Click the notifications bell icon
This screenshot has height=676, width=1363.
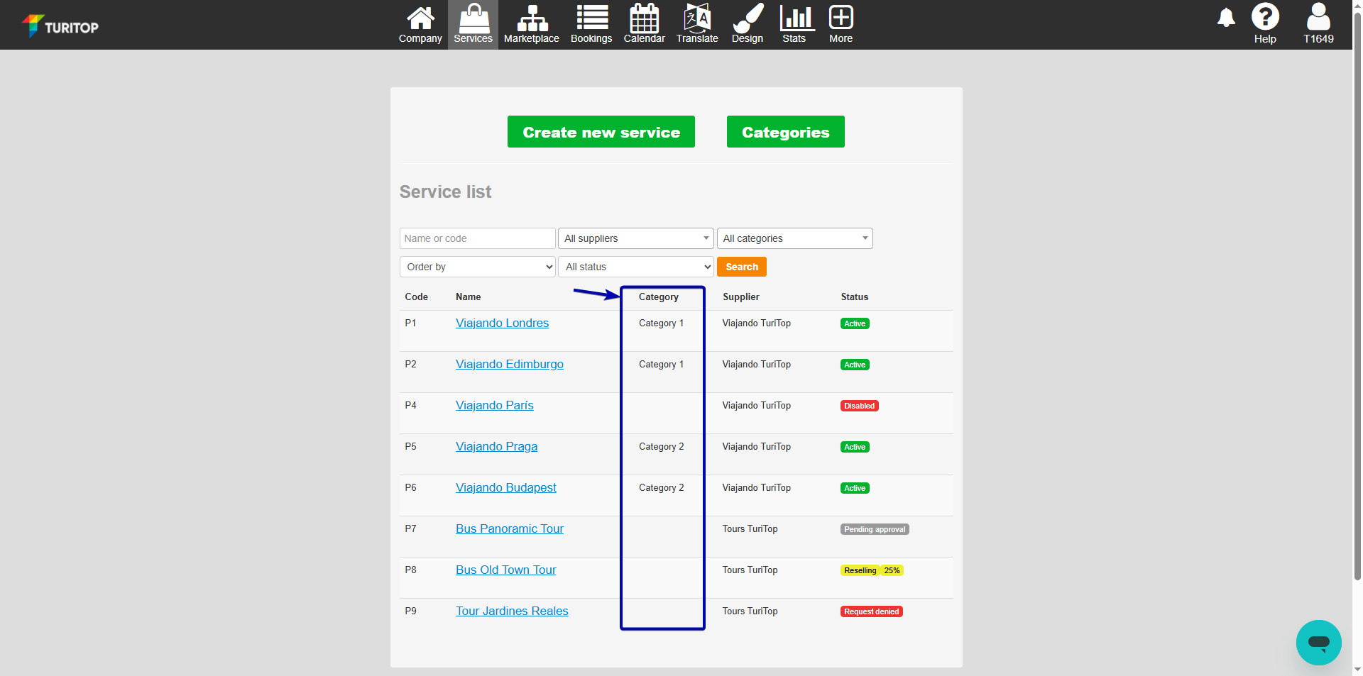[x=1226, y=19]
